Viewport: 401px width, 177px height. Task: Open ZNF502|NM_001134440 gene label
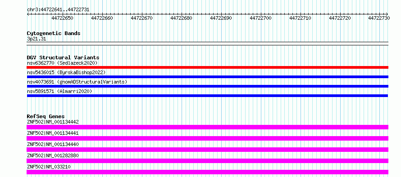click(x=53, y=144)
